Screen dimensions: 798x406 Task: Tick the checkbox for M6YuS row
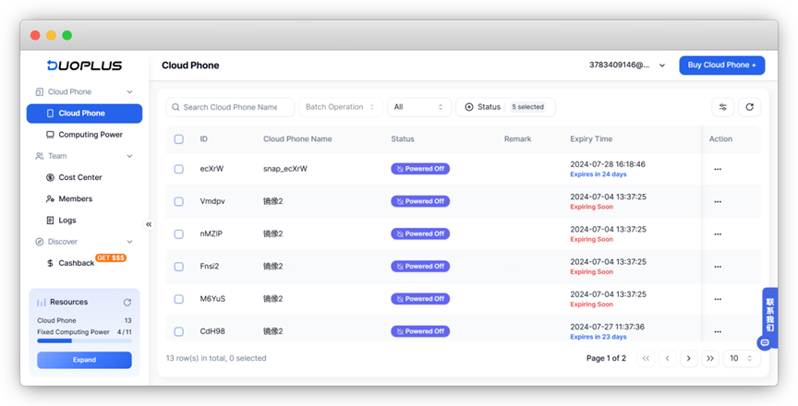tap(179, 299)
